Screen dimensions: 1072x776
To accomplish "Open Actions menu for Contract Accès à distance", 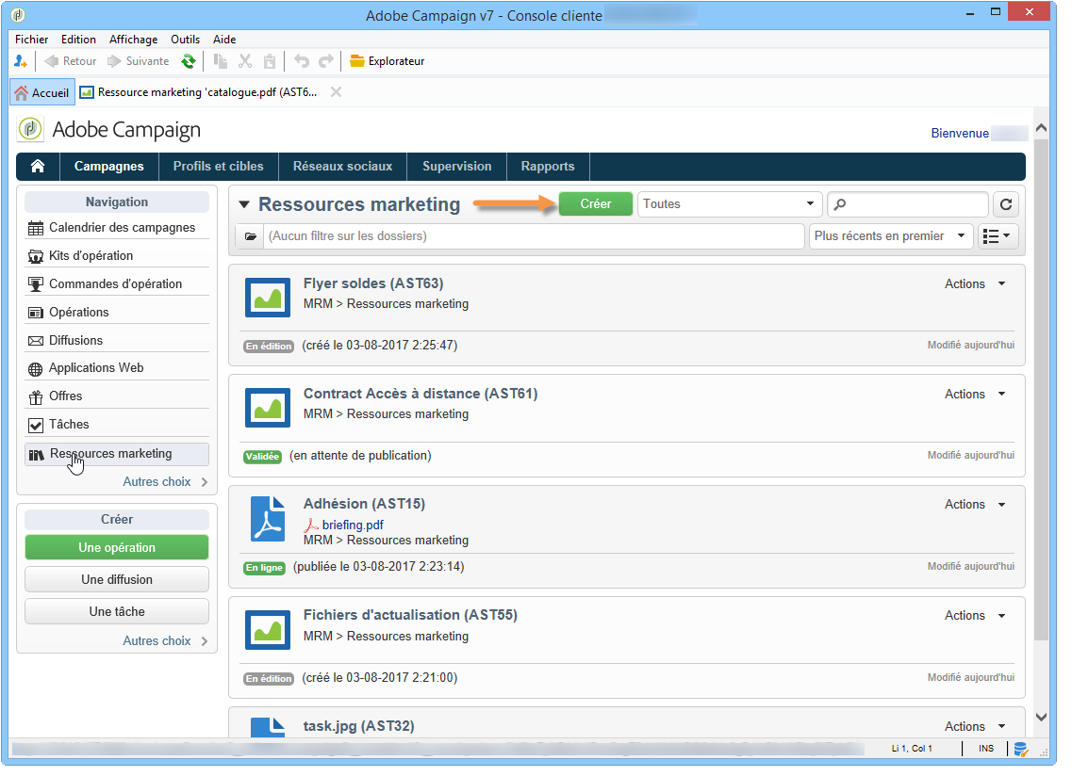I will tap(975, 395).
